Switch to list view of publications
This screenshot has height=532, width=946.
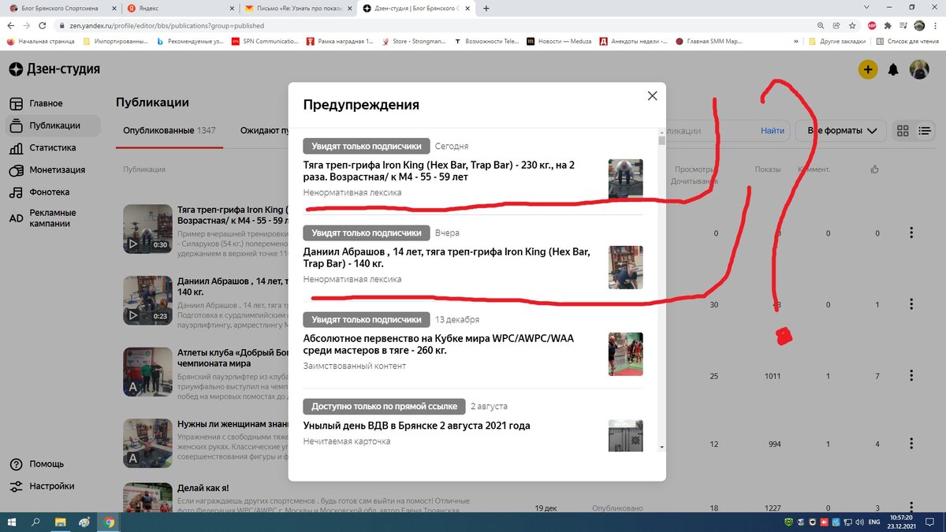tap(926, 131)
